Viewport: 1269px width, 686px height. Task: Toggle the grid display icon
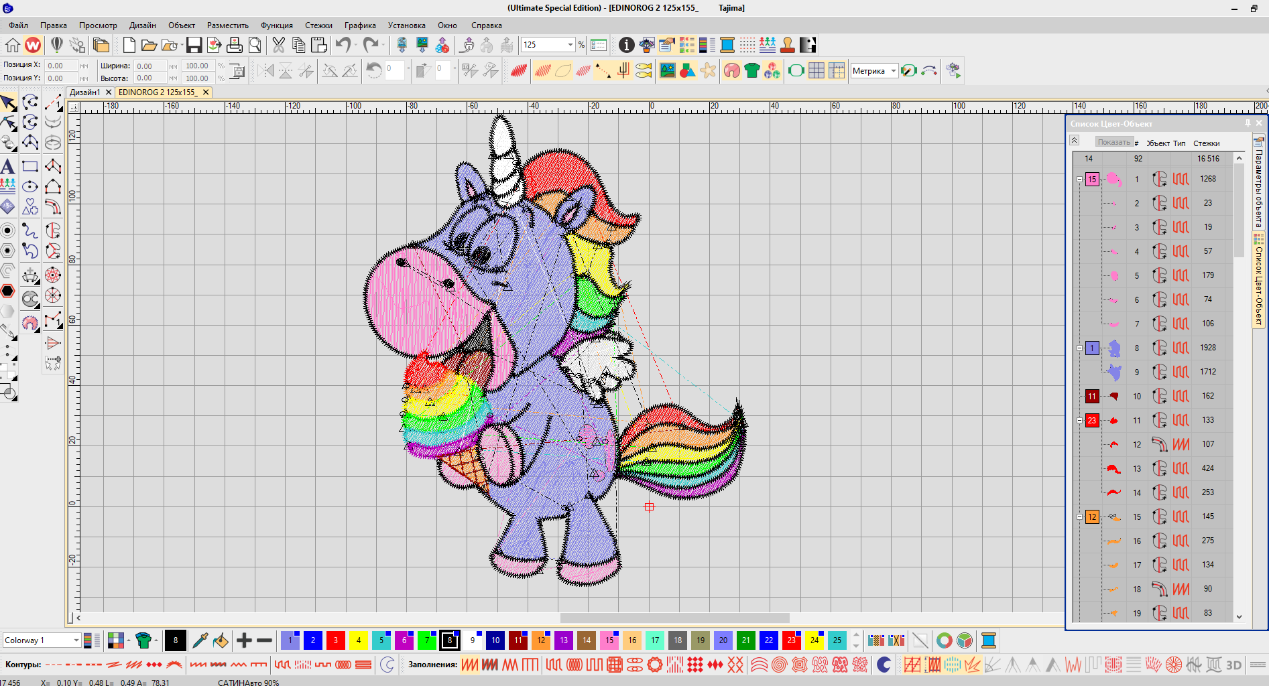click(816, 70)
